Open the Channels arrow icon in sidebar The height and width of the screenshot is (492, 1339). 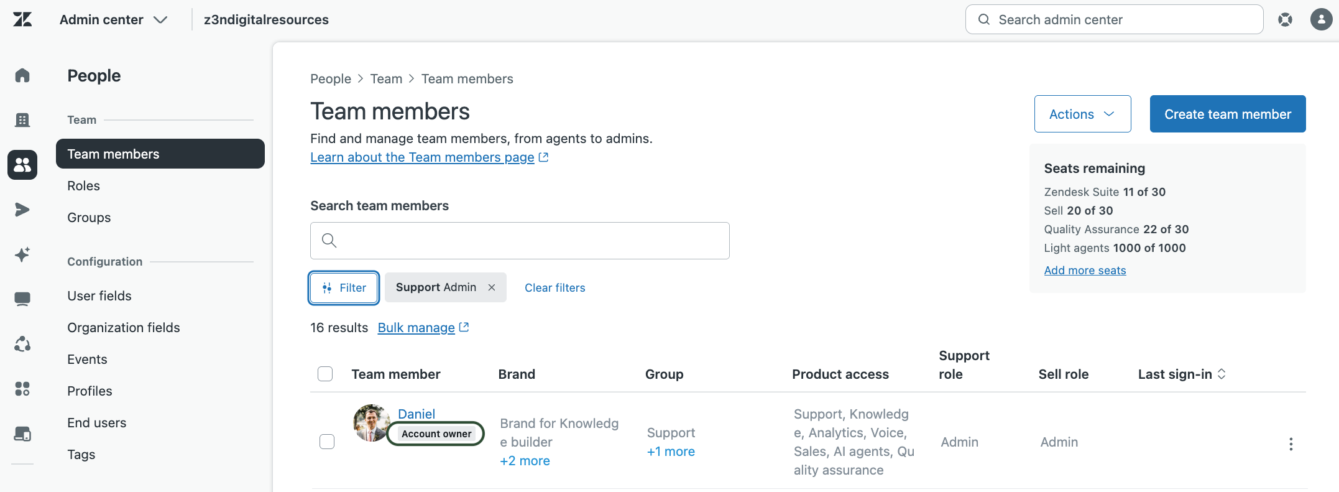coord(22,210)
